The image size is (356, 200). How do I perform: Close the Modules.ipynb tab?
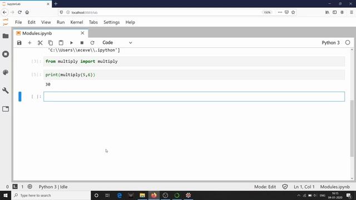[82, 33]
